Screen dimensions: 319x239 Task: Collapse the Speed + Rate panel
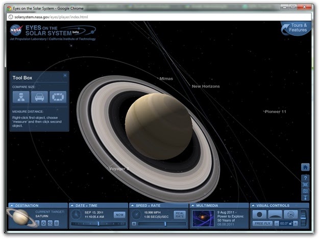(x=132, y=206)
